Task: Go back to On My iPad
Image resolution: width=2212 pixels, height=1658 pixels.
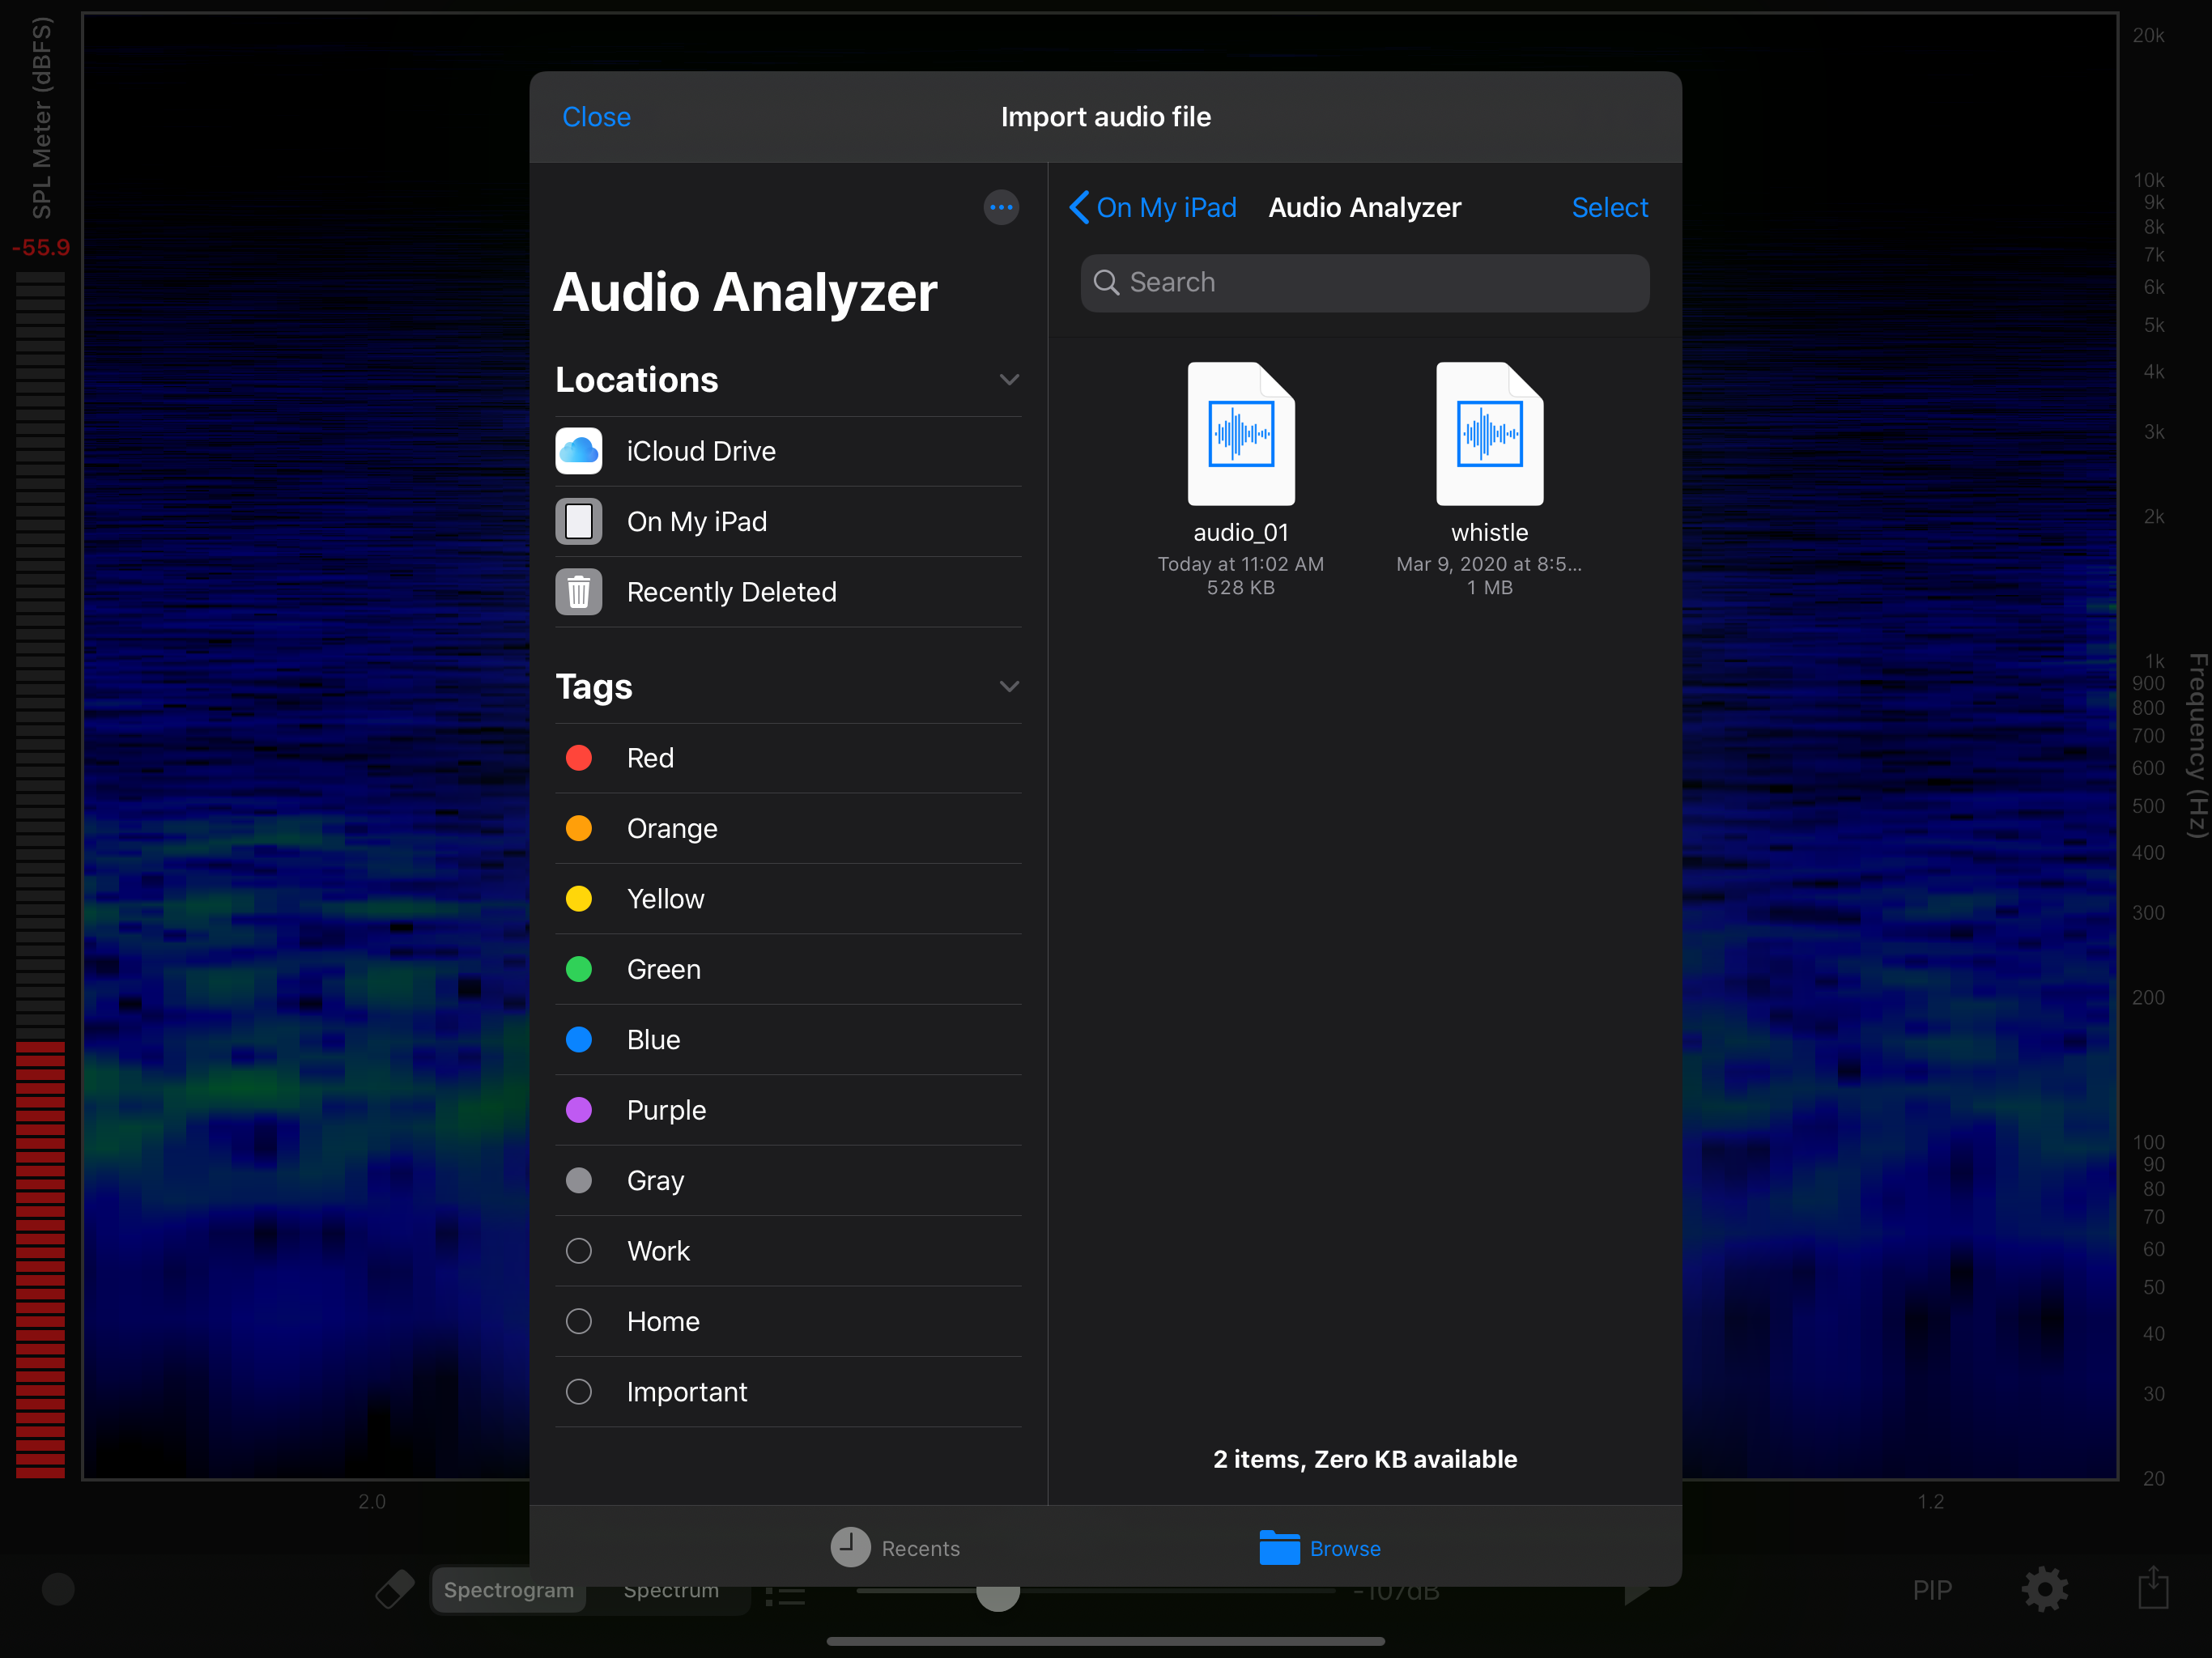Action: tap(1152, 208)
